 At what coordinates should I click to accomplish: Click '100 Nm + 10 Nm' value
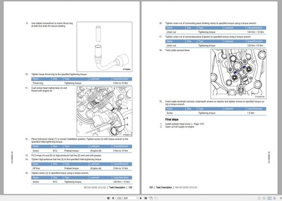pyautogui.click(x=121, y=182)
